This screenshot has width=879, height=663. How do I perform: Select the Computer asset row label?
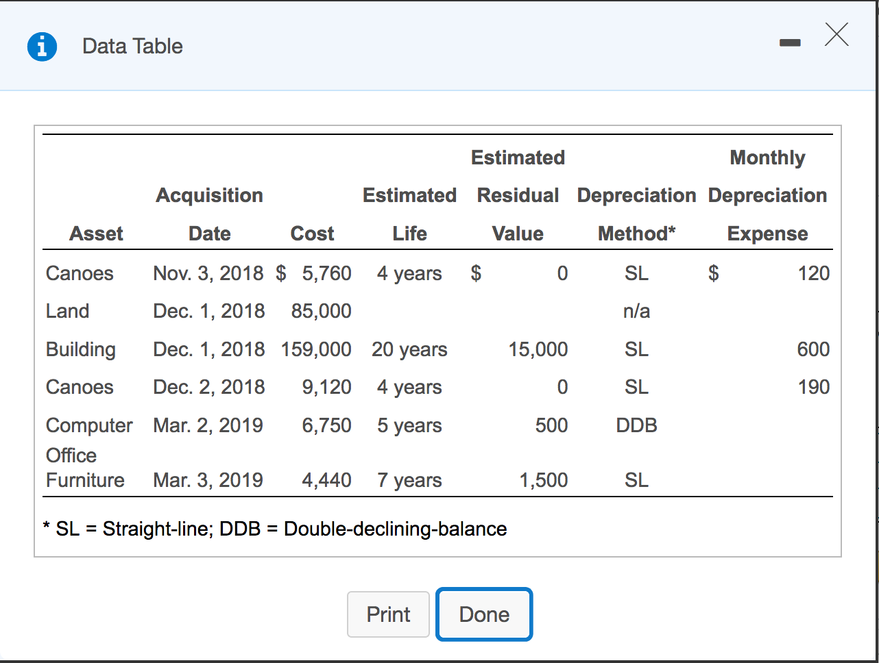(89, 425)
